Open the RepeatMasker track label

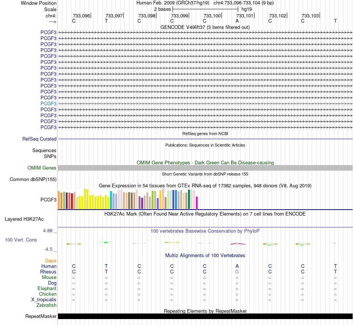pos(41,316)
